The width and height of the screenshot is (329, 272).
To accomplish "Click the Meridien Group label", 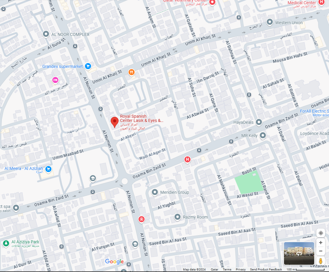I will pyautogui.click(x=174, y=192).
